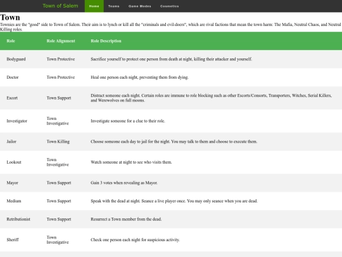Open the Home tab in navbar

point(94,6)
